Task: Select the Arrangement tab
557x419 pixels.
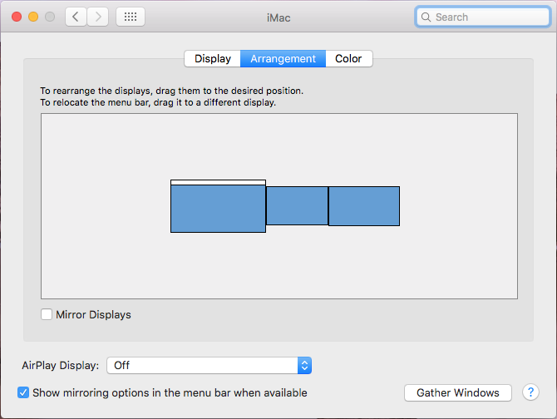Action: pos(283,58)
